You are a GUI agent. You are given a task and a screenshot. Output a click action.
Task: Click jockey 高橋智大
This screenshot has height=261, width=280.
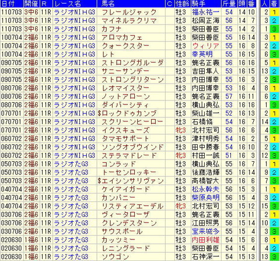pos(205,181)
